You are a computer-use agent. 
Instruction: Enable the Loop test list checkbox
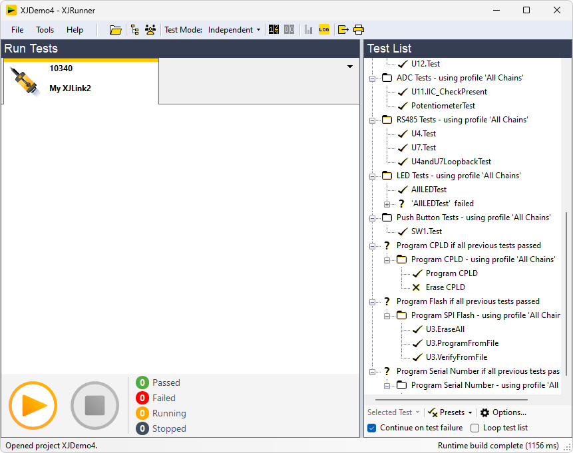(x=475, y=428)
